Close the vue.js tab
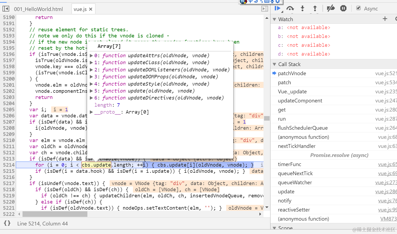Screen dimensions: 397x234 pyautogui.click(x=91, y=9)
